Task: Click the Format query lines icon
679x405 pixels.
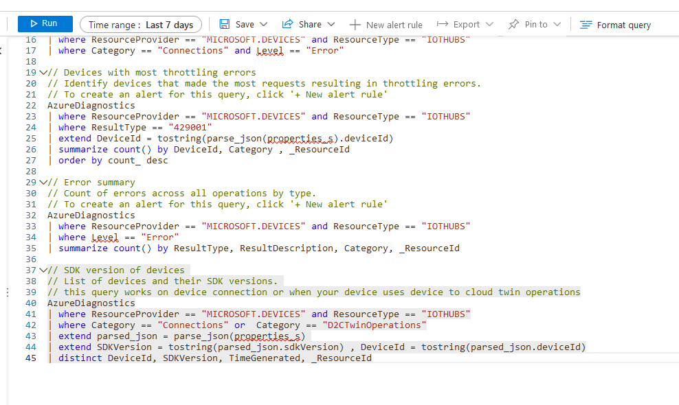Action: (586, 25)
